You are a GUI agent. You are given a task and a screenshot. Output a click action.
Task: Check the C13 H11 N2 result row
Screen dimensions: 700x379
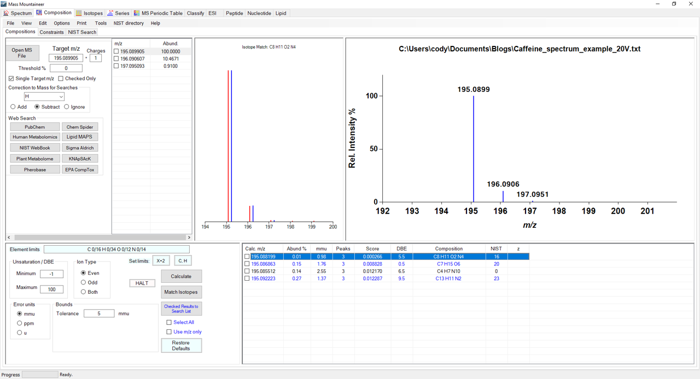247,279
